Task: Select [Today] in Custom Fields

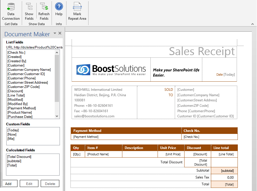Action: [x=13, y=130]
